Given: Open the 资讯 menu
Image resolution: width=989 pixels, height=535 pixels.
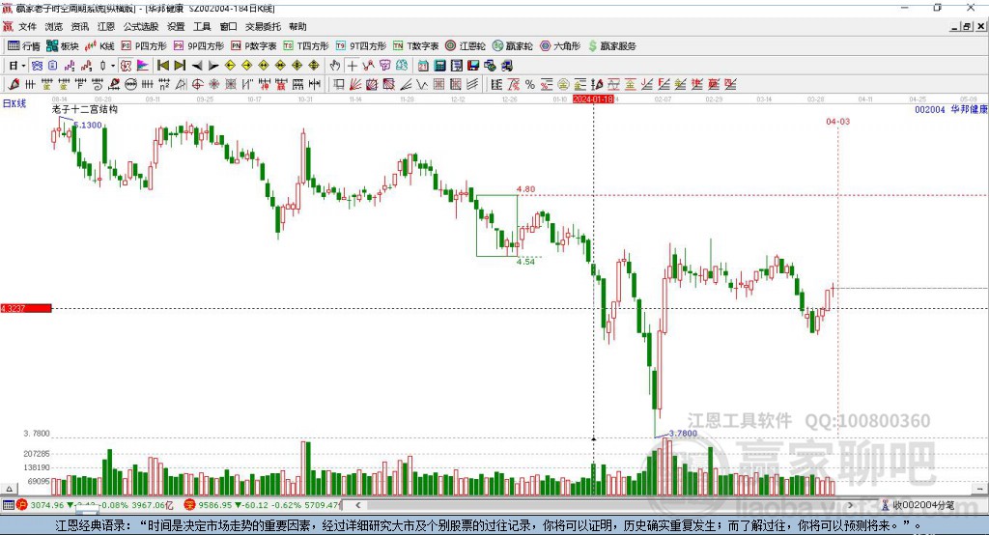Looking at the screenshot, I should tap(79, 26).
